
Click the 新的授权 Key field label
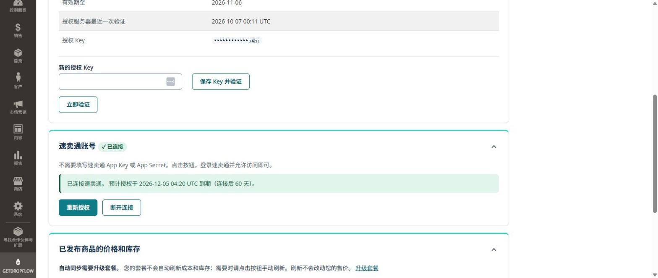pyautogui.click(x=76, y=68)
